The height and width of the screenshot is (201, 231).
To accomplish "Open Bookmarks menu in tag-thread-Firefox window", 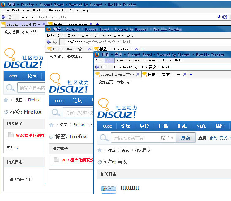I will 103,35.
